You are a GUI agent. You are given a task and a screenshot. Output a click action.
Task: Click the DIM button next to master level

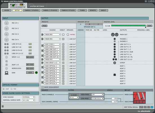(x=149, y=26)
